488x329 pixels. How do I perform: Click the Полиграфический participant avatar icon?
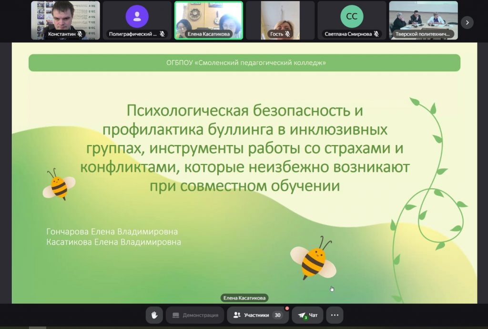(x=137, y=17)
